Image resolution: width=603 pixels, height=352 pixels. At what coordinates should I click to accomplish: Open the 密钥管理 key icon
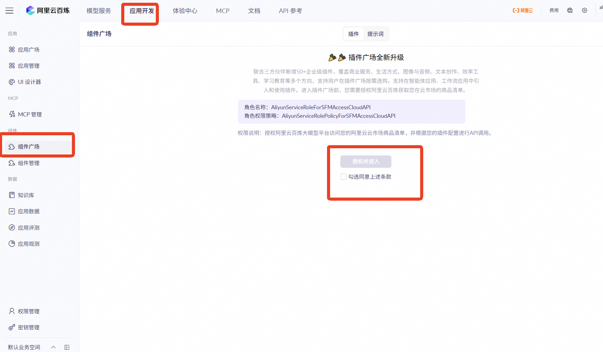pyautogui.click(x=12, y=327)
